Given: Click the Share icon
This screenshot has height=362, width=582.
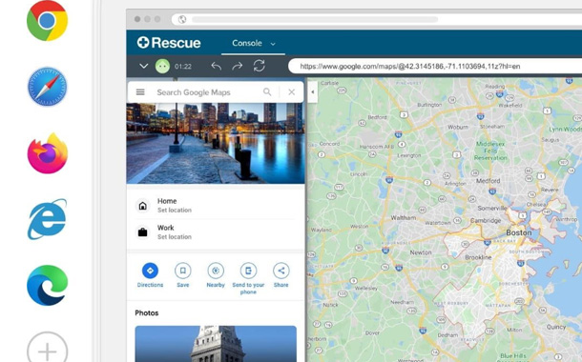Looking at the screenshot, I should [281, 271].
